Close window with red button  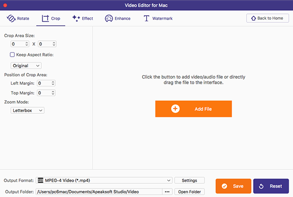point(5,5)
